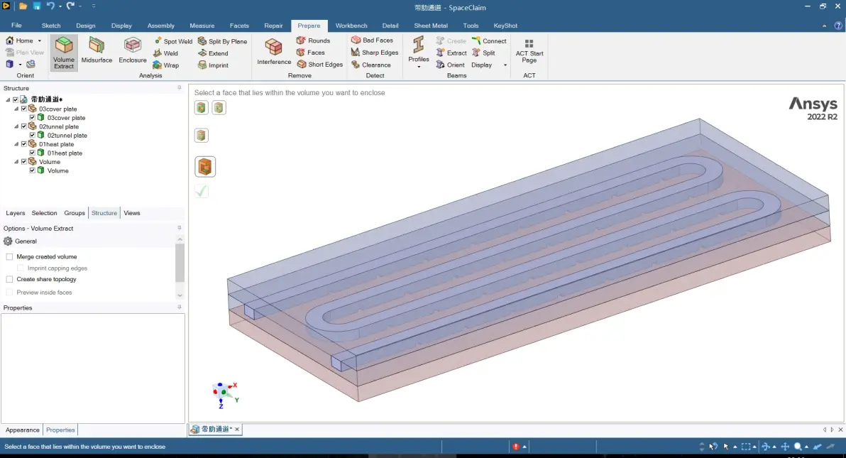This screenshot has height=458, width=846.
Task: Open the KeyShot tab
Action: pyautogui.click(x=505, y=26)
